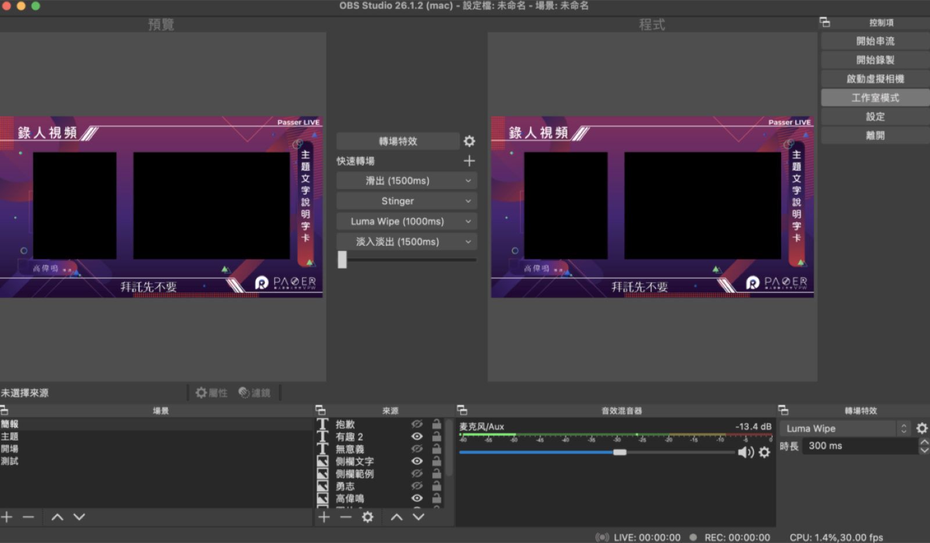Open 麦克风/Aux audio settings gear
The height and width of the screenshot is (543, 930).
click(x=764, y=452)
